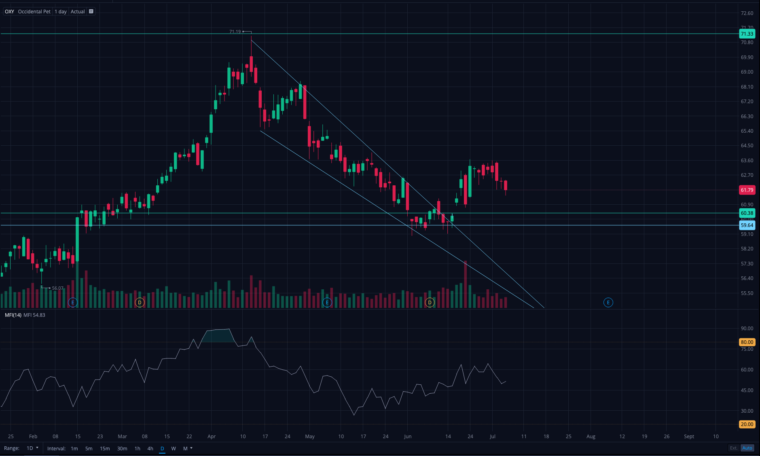Open the Range 1D dropdown
Screen dimensions: 760x456
[32, 448]
